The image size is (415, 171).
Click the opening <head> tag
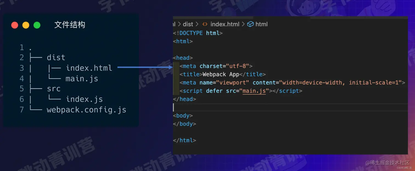(183, 58)
